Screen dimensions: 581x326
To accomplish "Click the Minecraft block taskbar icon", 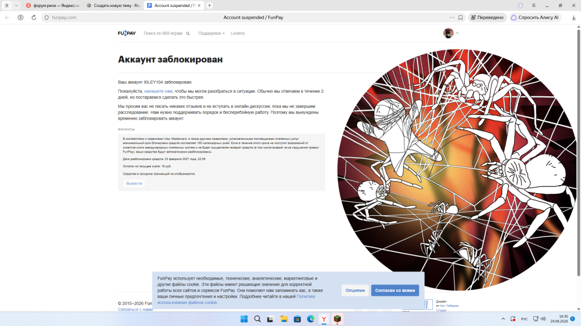I will click(337, 319).
